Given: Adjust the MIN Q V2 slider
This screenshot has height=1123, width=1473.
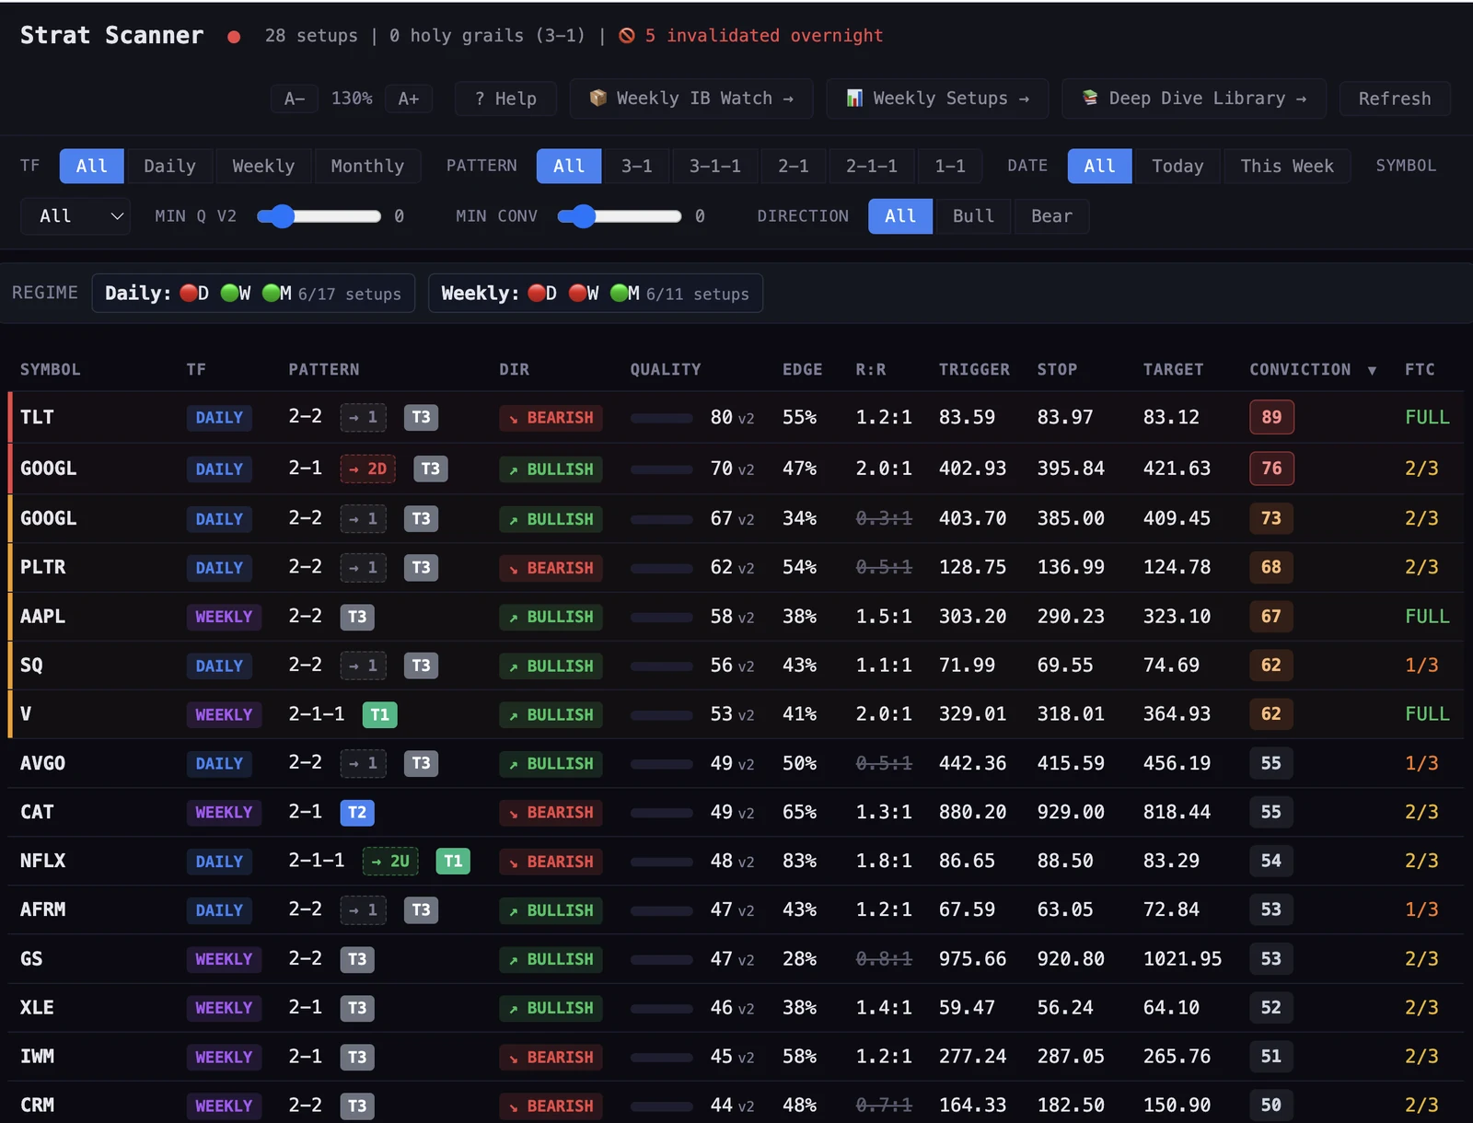Looking at the screenshot, I should [x=319, y=216].
